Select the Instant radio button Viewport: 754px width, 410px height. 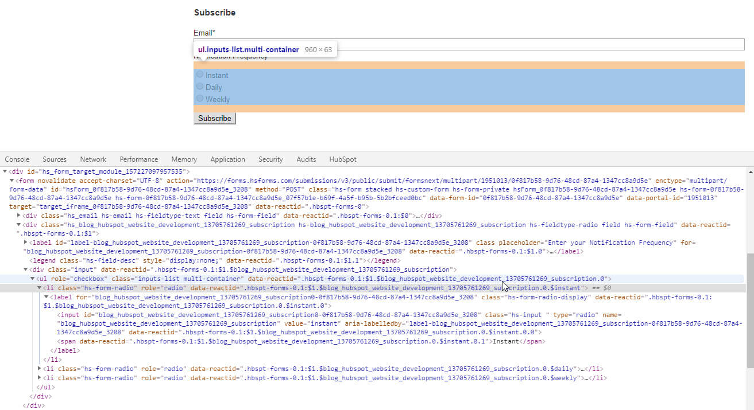pyautogui.click(x=199, y=75)
